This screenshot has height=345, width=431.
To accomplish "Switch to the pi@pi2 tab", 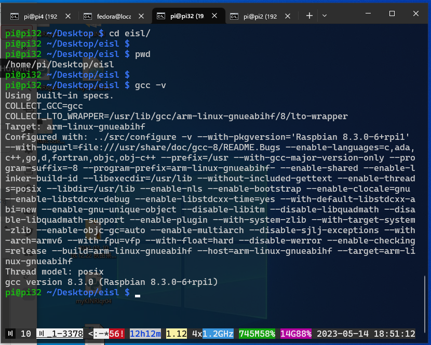I will pos(260,16).
